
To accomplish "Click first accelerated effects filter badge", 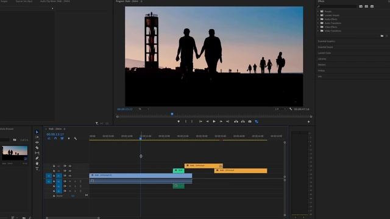I will (361, 7).
